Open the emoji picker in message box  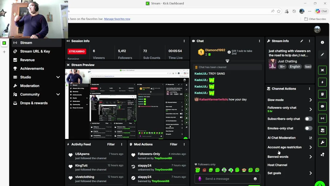[x=255, y=179]
